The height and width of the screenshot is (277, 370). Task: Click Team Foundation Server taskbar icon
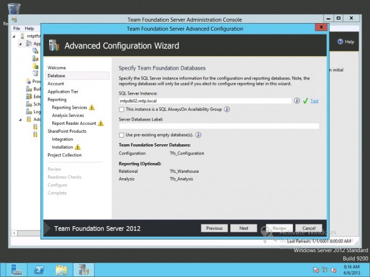pos(84,270)
